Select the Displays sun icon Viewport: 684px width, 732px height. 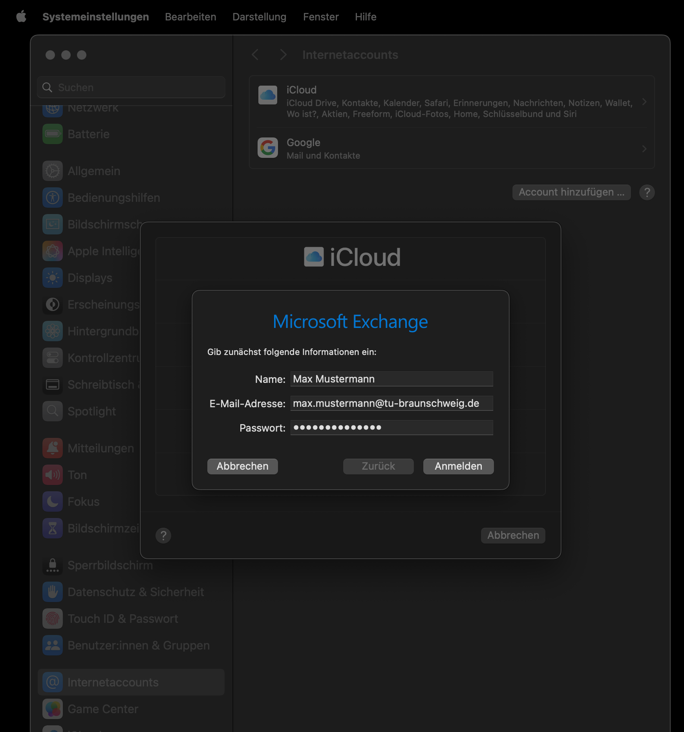coord(53,278)
